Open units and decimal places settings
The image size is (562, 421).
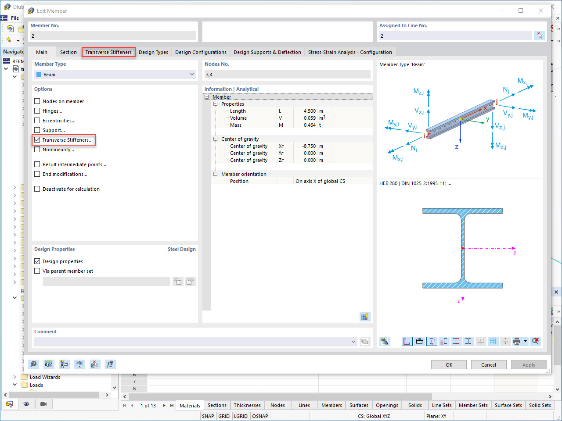(x=48, y=364)
